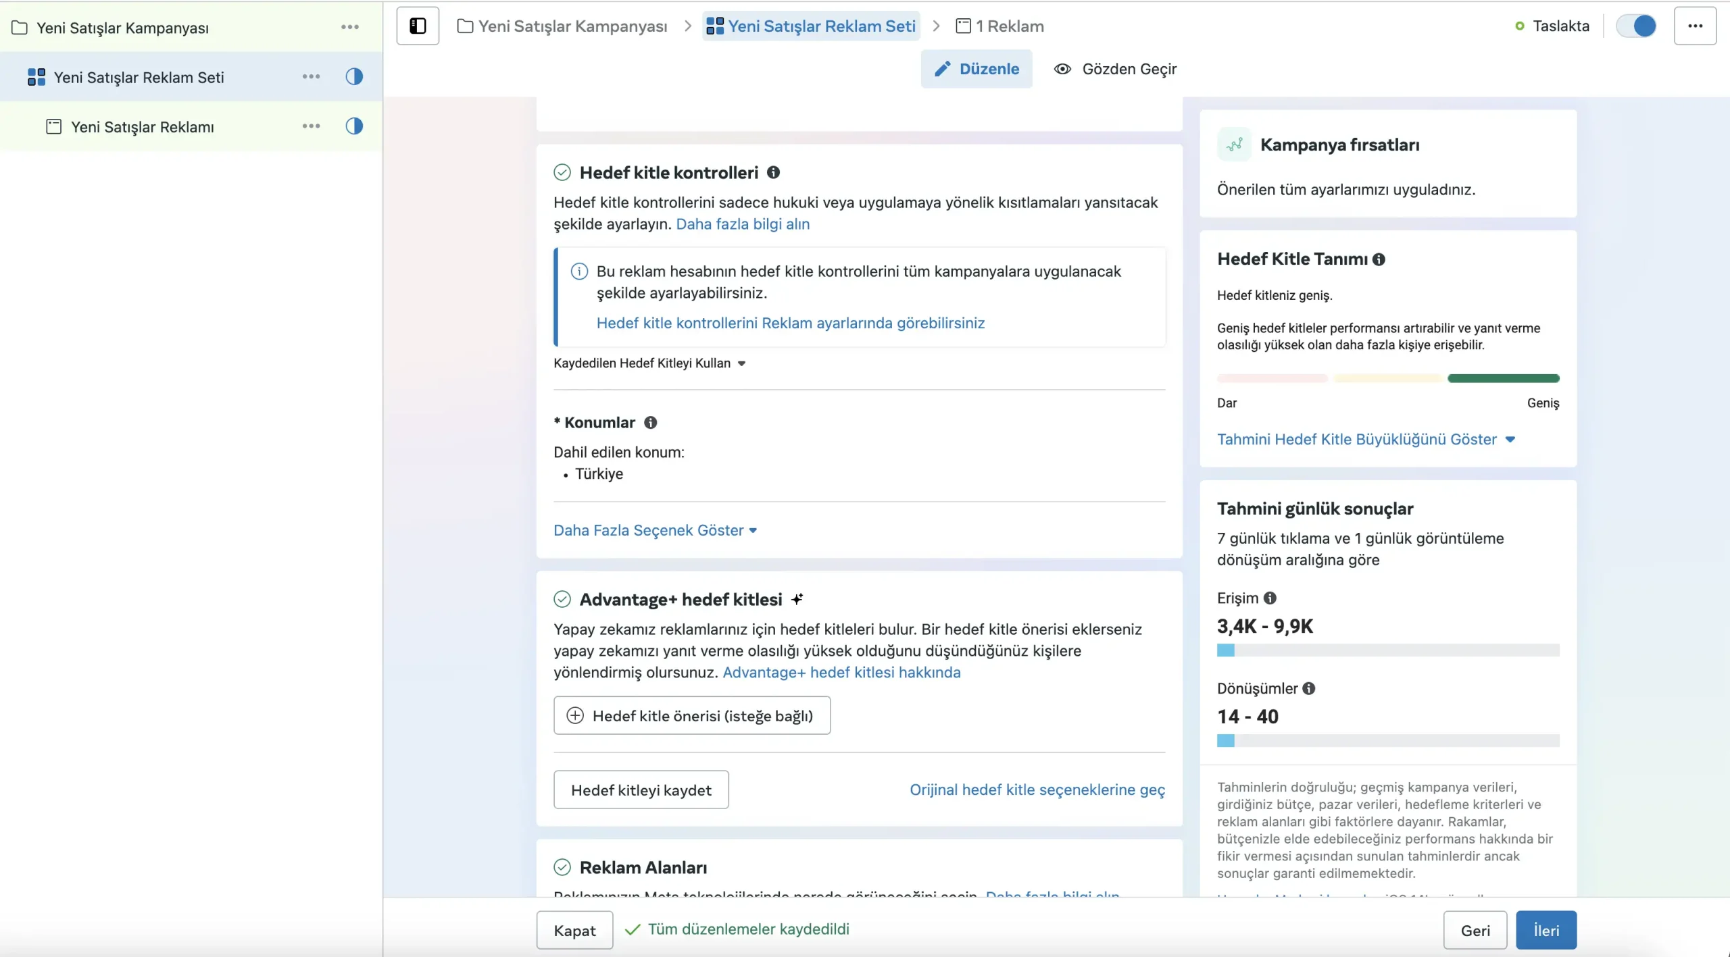1730x957 pixels.
Task: Open options for Yeni Satışlar Reklamı row
Action: [311, 126]
